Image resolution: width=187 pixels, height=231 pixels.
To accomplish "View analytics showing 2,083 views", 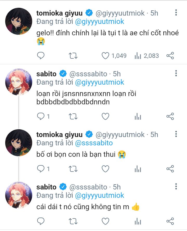I will coord(138,56).
